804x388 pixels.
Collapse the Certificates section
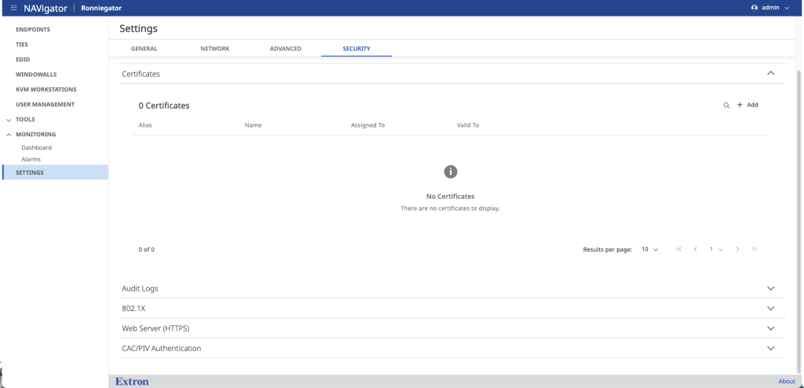770,73
